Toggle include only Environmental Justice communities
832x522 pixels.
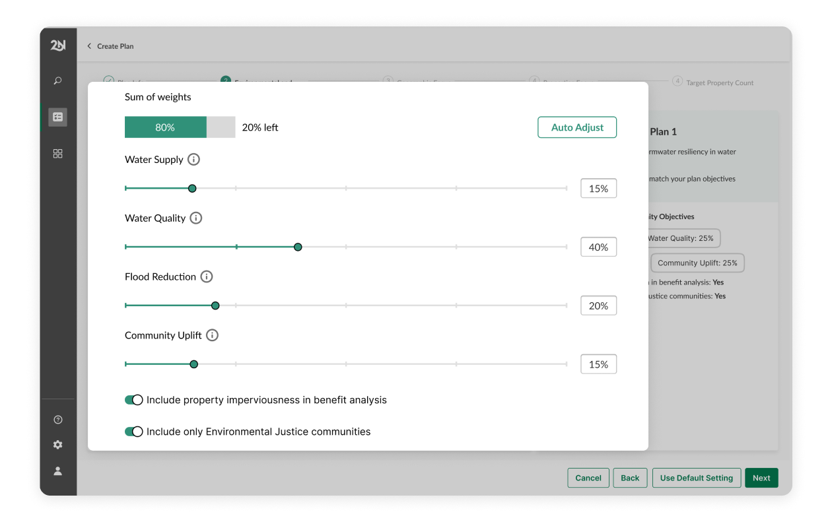(134, 432)
